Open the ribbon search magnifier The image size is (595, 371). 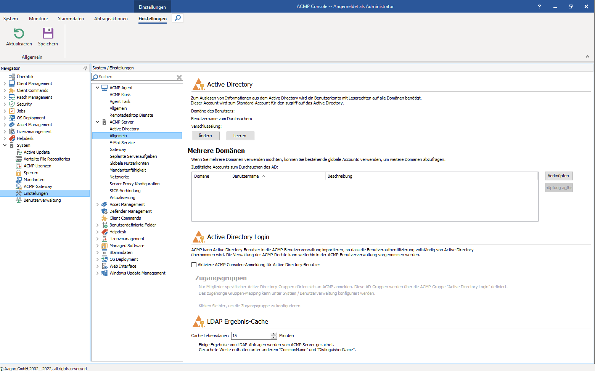tap(178, 18)
